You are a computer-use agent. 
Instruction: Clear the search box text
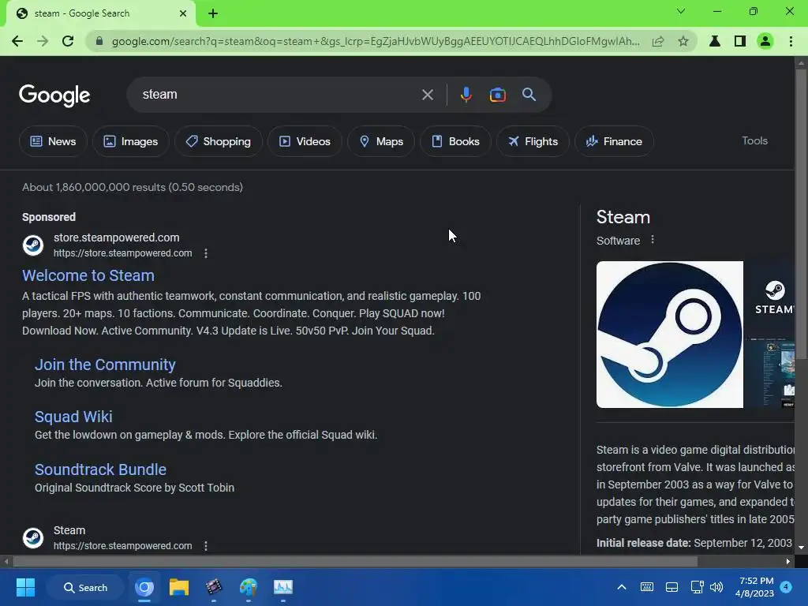click(427, 95)
